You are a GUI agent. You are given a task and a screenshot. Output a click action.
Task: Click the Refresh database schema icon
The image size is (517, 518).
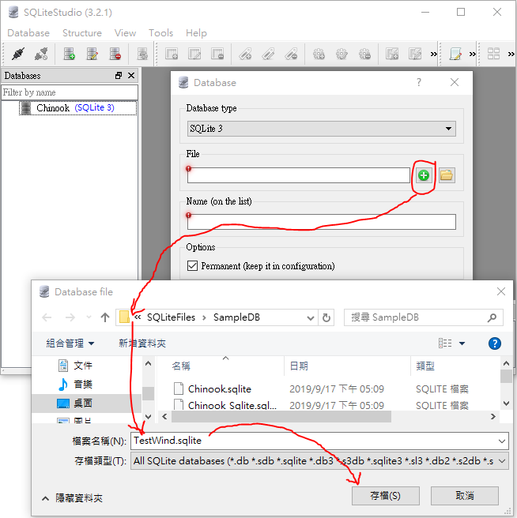click(142, 54)
